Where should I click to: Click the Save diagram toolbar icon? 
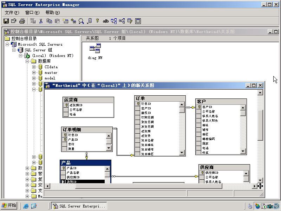tap(6, 21)
